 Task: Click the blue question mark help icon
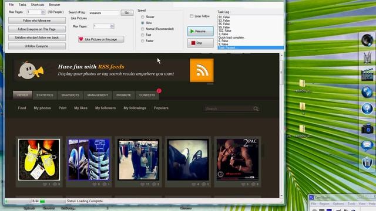point(367,109)
